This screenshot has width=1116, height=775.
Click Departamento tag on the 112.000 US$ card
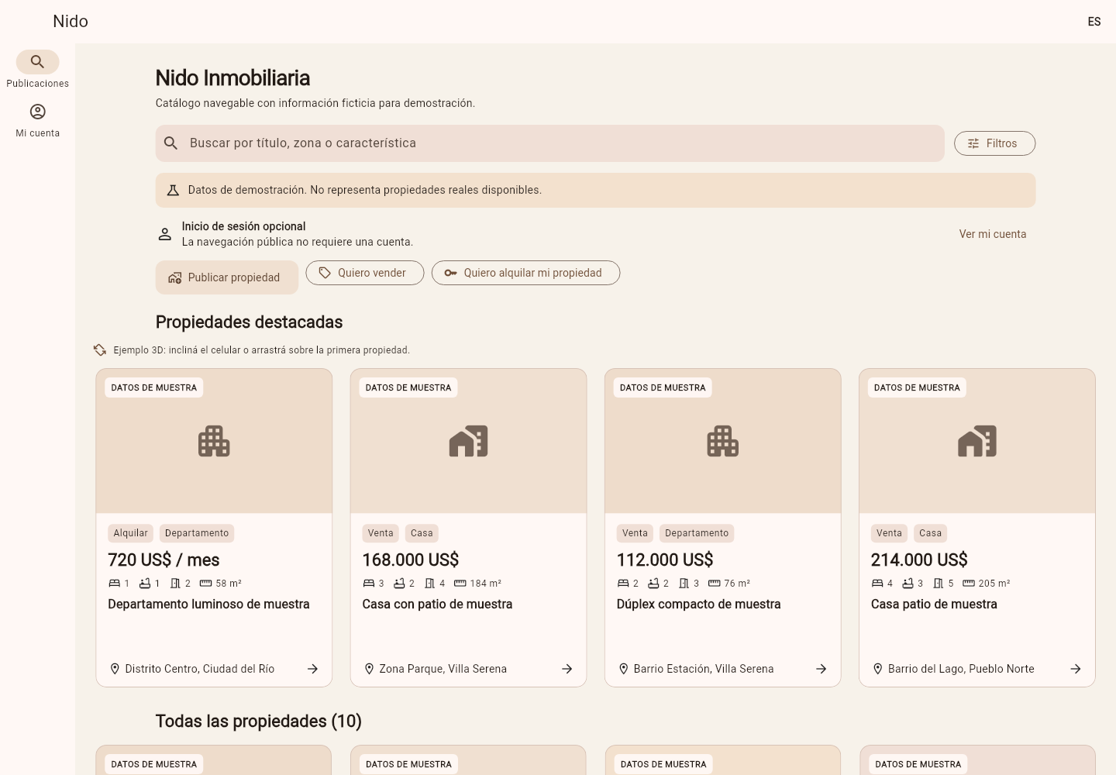pyautogui.click(x=697, y=533)
